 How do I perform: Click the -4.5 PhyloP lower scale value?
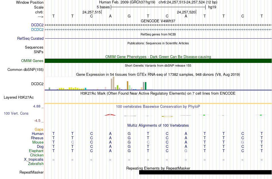point(37,120)
